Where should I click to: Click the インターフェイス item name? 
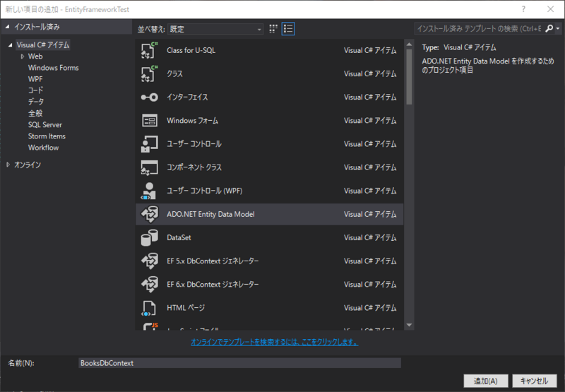[187, 97]
